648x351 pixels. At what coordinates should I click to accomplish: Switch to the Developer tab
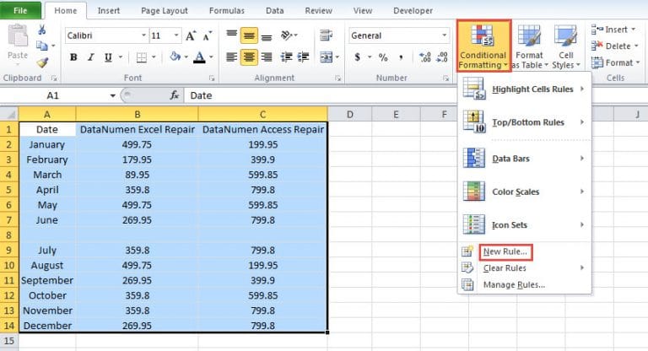click(x=413, y=11)
